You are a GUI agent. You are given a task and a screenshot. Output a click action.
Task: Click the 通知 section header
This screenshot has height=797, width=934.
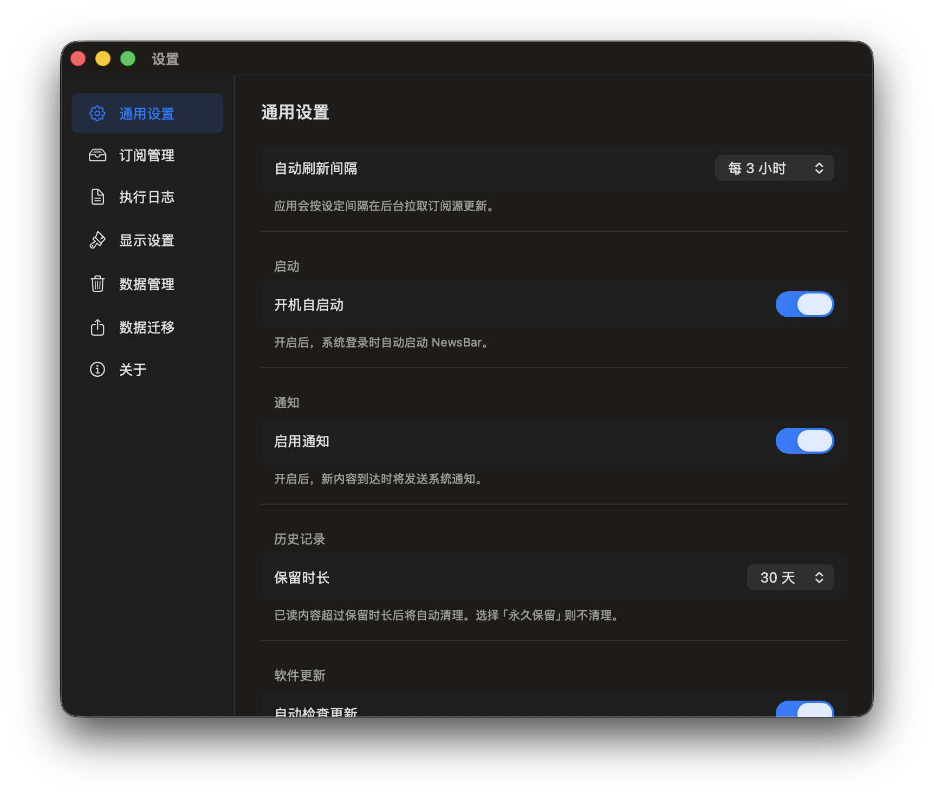pos(287,402)
